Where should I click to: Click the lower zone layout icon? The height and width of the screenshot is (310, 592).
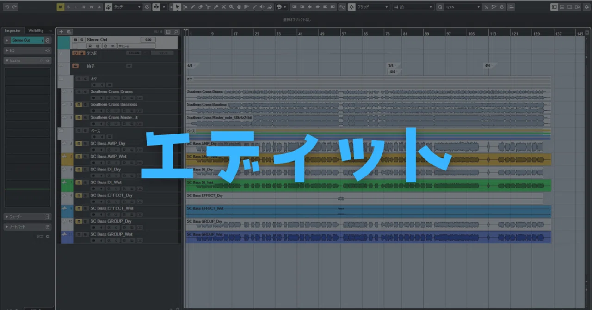pos(562,7)
